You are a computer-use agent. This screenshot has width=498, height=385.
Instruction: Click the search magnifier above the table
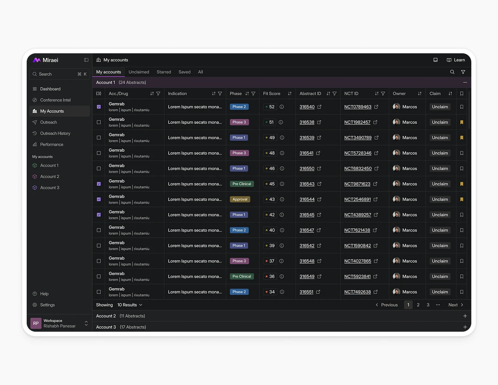tap(452, 72)
